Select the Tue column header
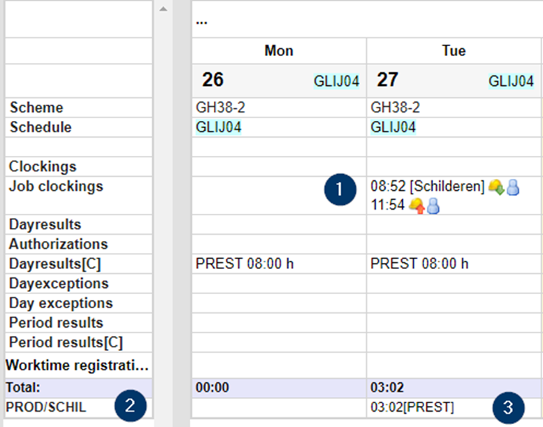543x427 pixels. coord(454,51)
